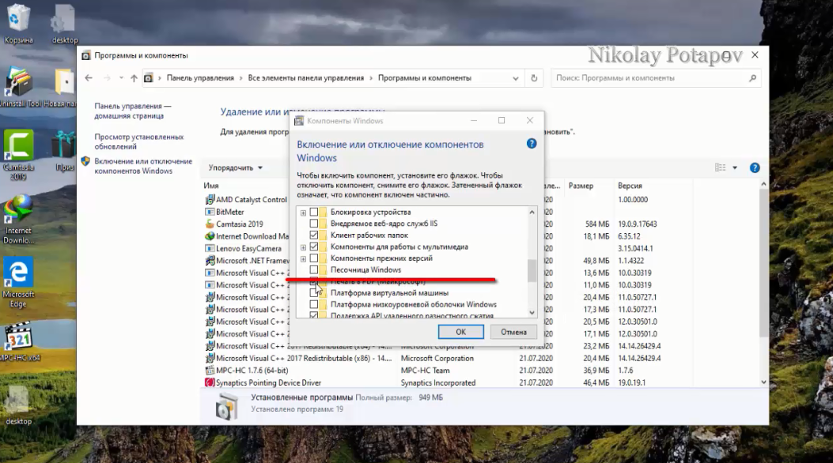Open the Упорядочить dropdown

click(x=235, y=168)
